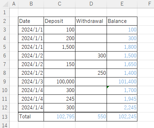Select row 2 header

(4, 21)
